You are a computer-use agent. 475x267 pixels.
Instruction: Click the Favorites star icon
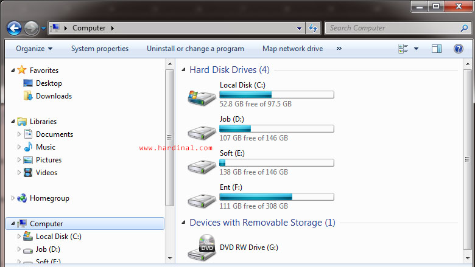point(22,70)
